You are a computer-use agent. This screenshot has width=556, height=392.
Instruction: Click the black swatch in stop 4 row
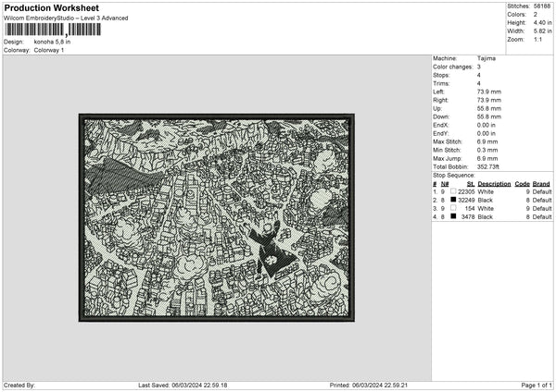[453, 216]
